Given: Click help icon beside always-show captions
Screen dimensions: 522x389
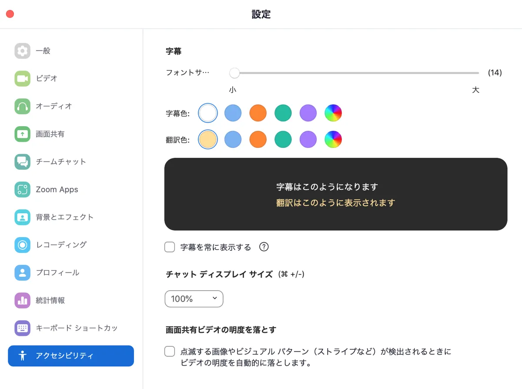Looking at the screenshot, I should point(264,247).
